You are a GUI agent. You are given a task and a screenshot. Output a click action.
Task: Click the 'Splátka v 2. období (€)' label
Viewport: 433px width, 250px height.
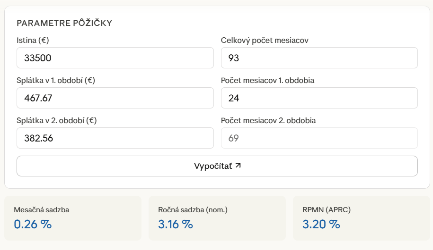coord(57,121)
